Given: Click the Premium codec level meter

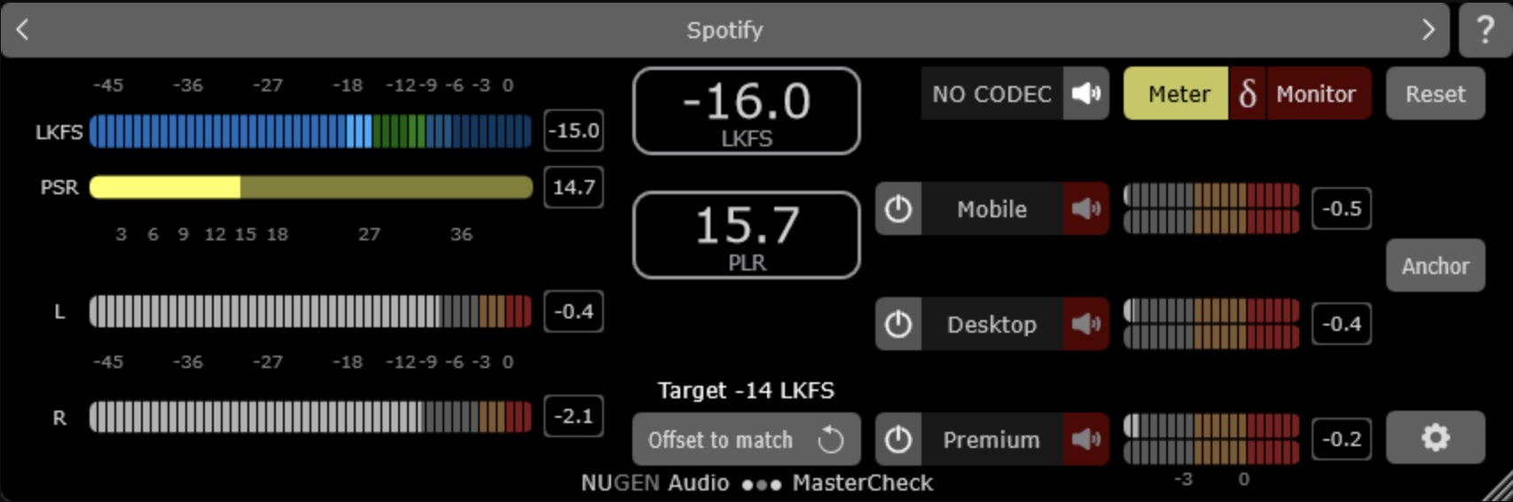Looking at the screenshot, I should (1211, 439).
